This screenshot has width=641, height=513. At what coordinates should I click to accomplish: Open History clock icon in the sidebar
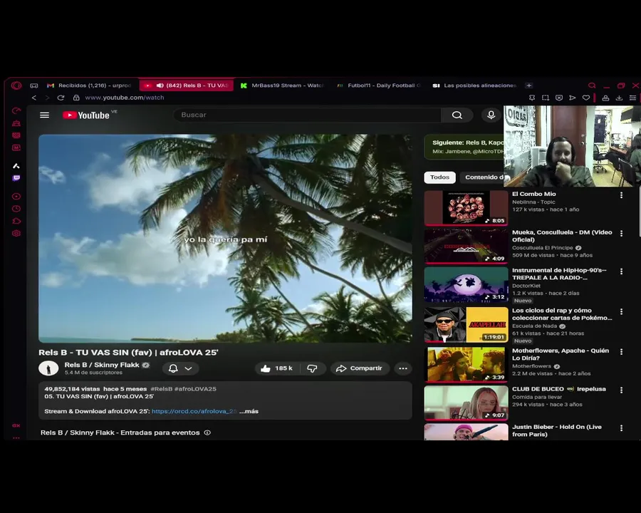click(x=16, y=209)
